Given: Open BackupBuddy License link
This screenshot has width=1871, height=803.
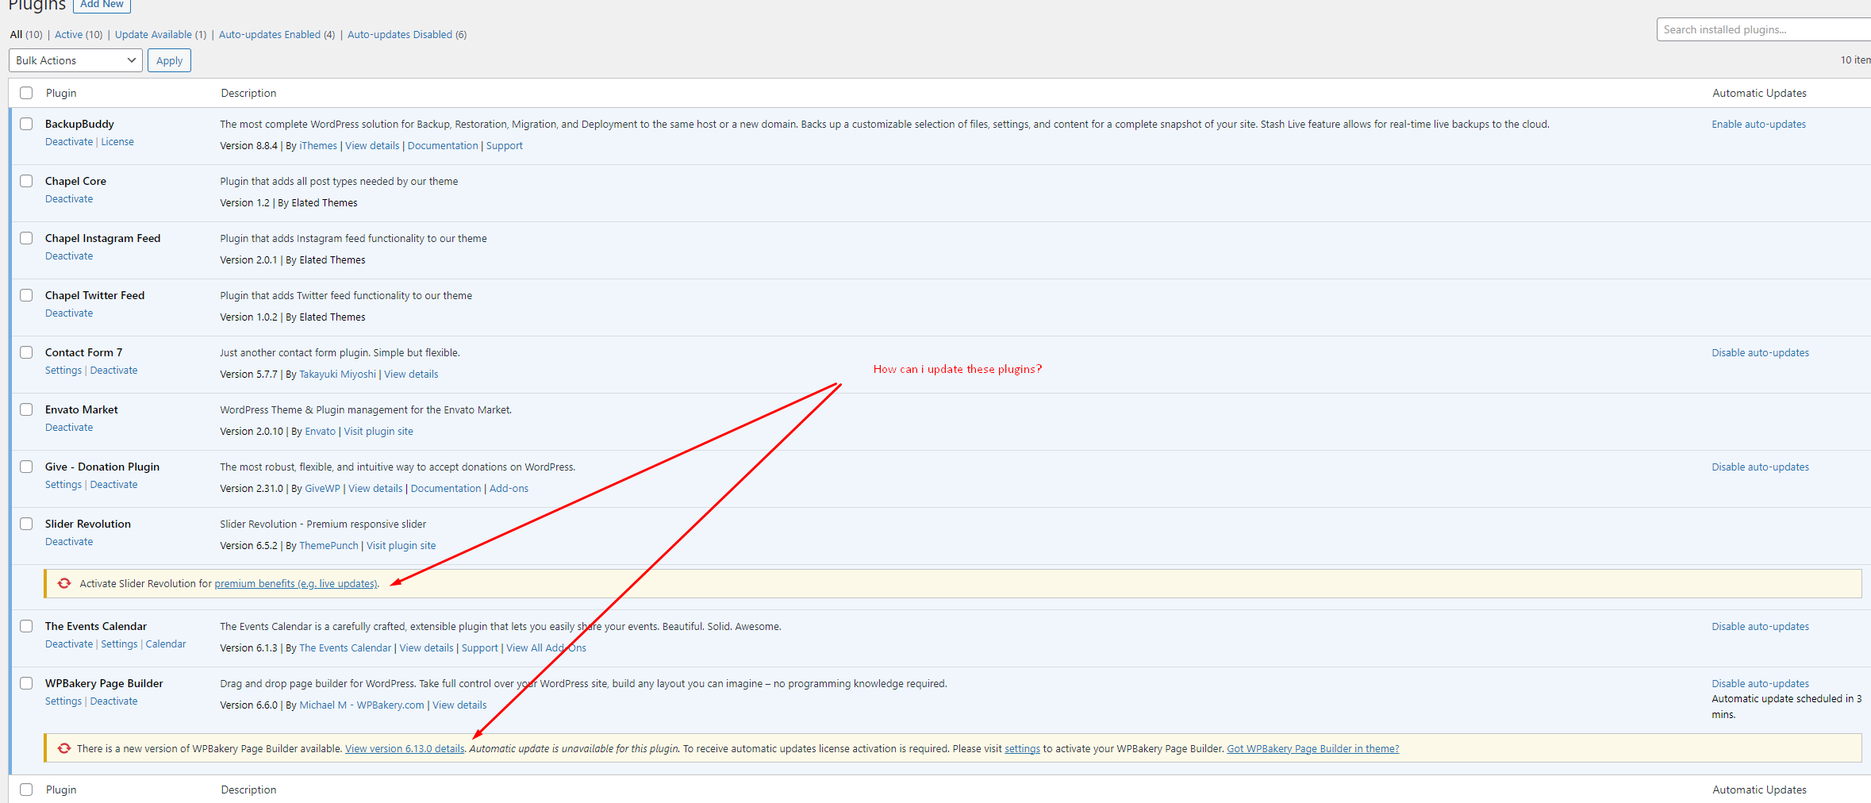Looking at the screenshot, I should (117, 142).
